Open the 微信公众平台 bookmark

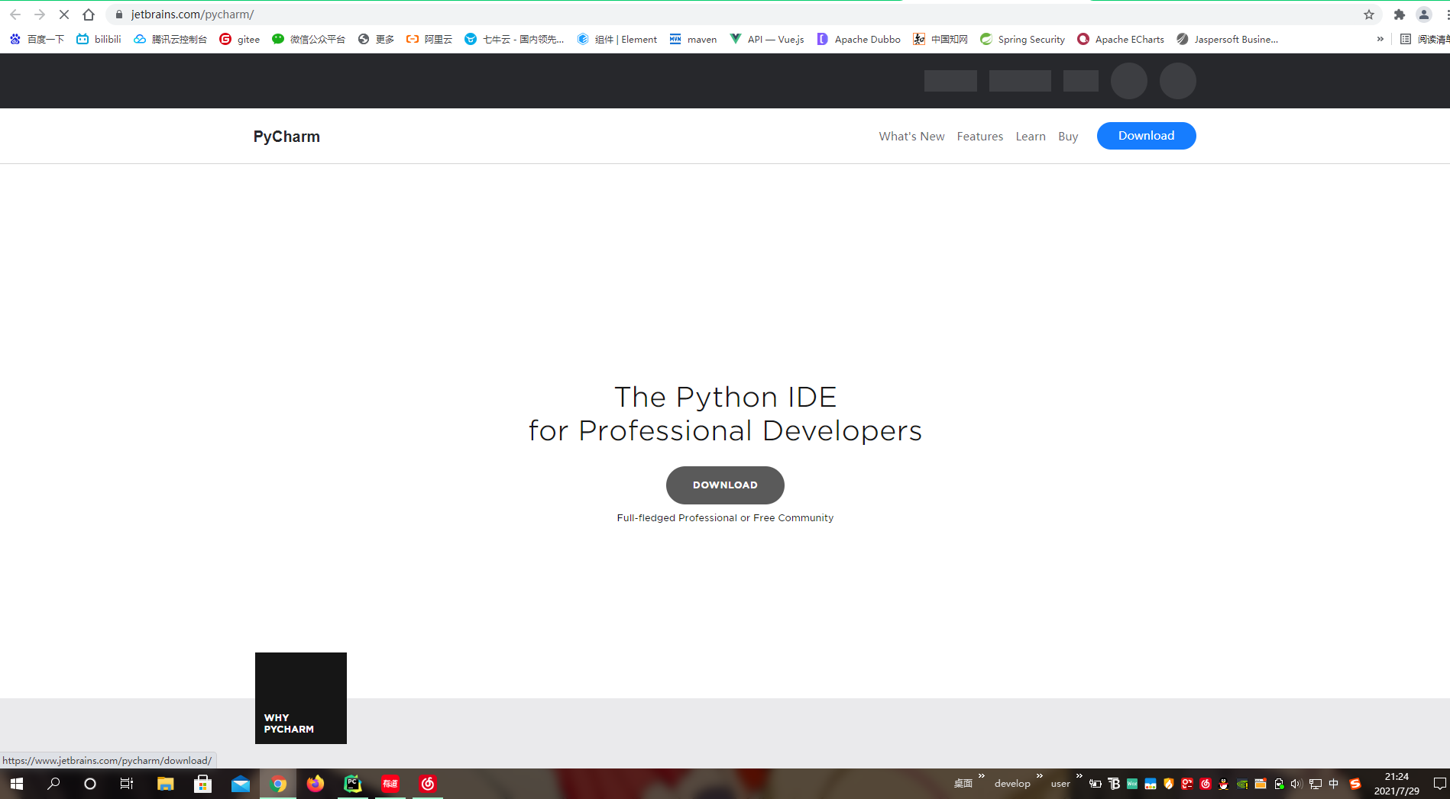click(x=309, y=39)
